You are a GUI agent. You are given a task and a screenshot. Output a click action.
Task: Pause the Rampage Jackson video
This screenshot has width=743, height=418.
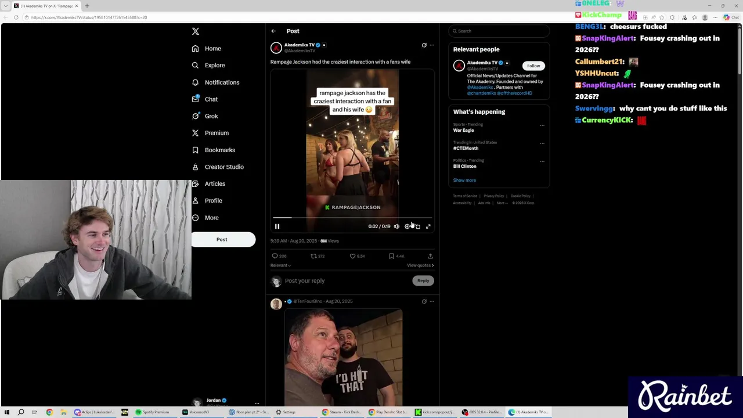coord(277,226)
